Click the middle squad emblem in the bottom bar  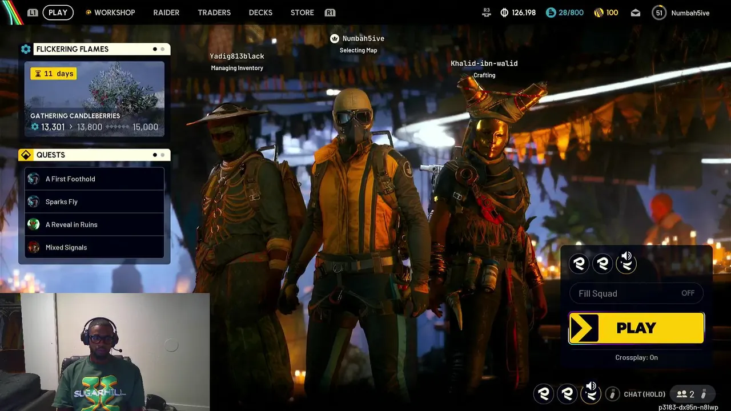567,393
